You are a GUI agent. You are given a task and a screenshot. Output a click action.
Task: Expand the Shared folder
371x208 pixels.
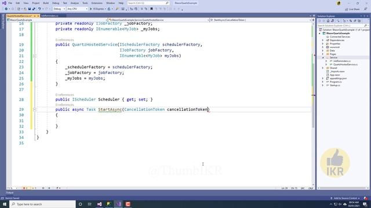click(x=323, y=68)
